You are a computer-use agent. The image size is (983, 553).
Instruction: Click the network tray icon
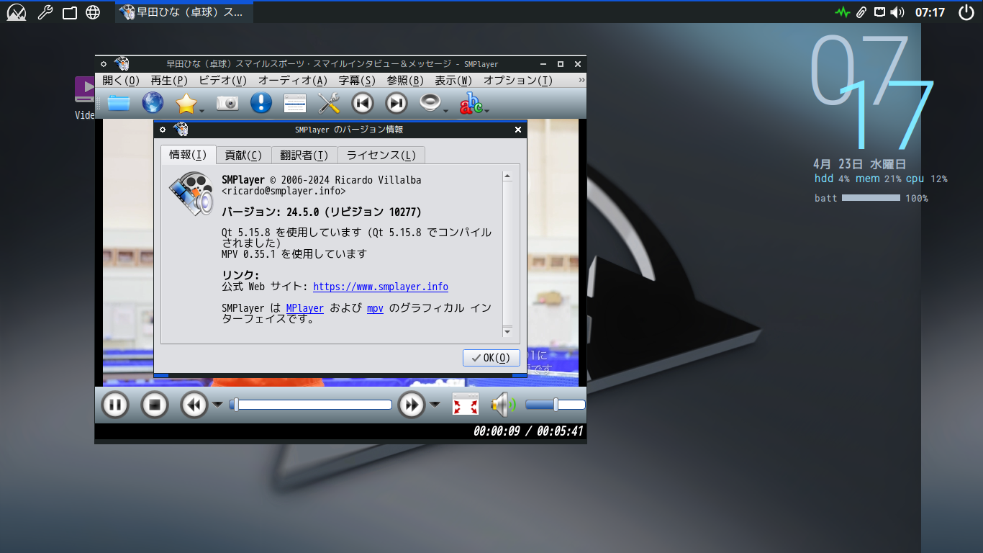879,12
